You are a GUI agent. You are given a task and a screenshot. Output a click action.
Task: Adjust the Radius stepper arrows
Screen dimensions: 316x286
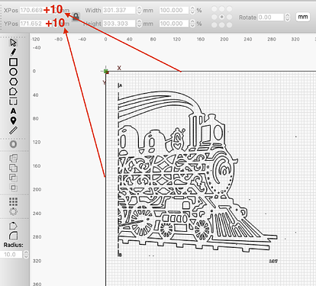26,254
